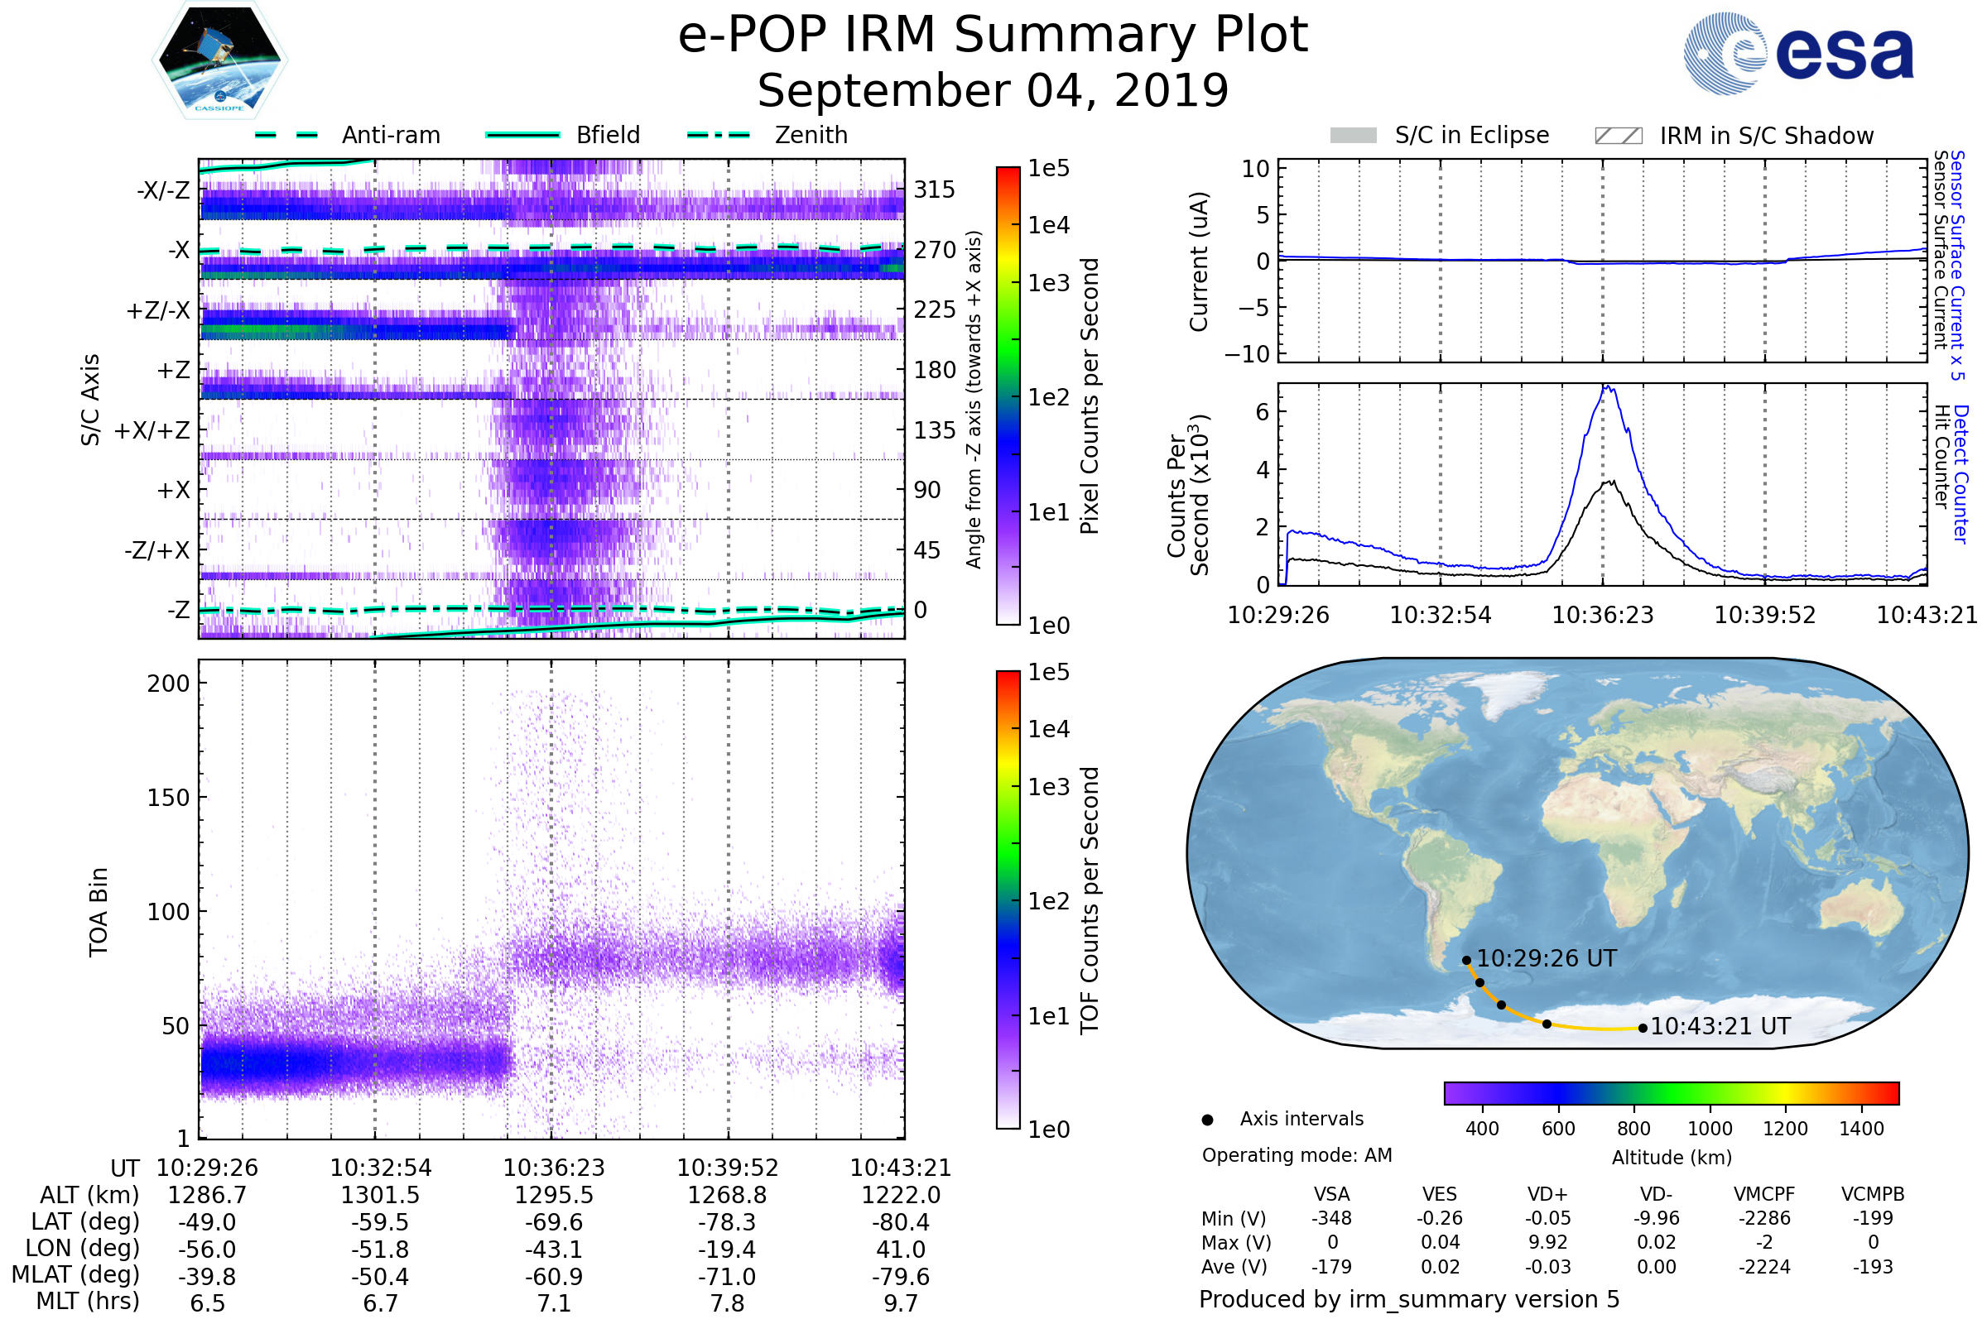Click the CASSIOPE satellite mission logo
Viewport: 1987px width, 1324px height.
(219, 60)
